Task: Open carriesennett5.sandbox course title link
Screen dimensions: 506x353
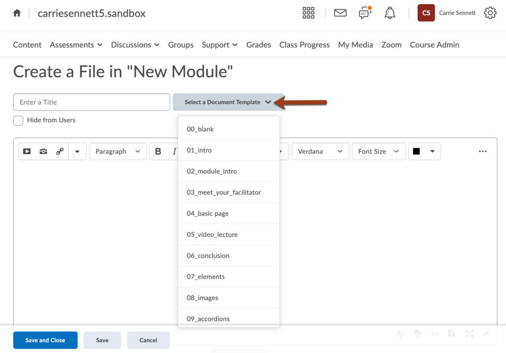Action: click(x=91, y=13)
